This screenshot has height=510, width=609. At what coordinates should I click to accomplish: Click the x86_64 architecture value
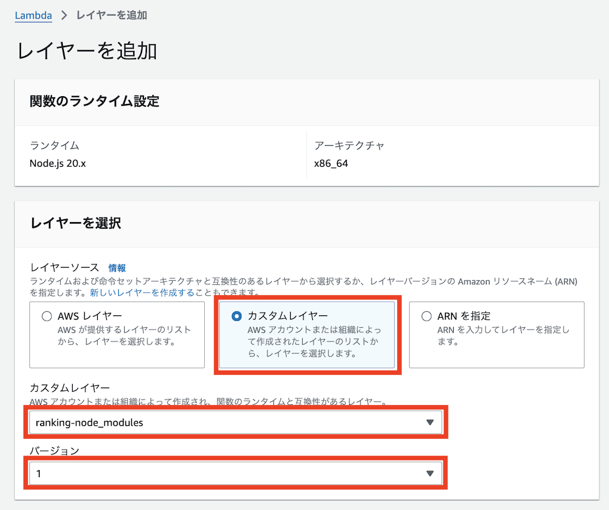(x=331, y=163)
